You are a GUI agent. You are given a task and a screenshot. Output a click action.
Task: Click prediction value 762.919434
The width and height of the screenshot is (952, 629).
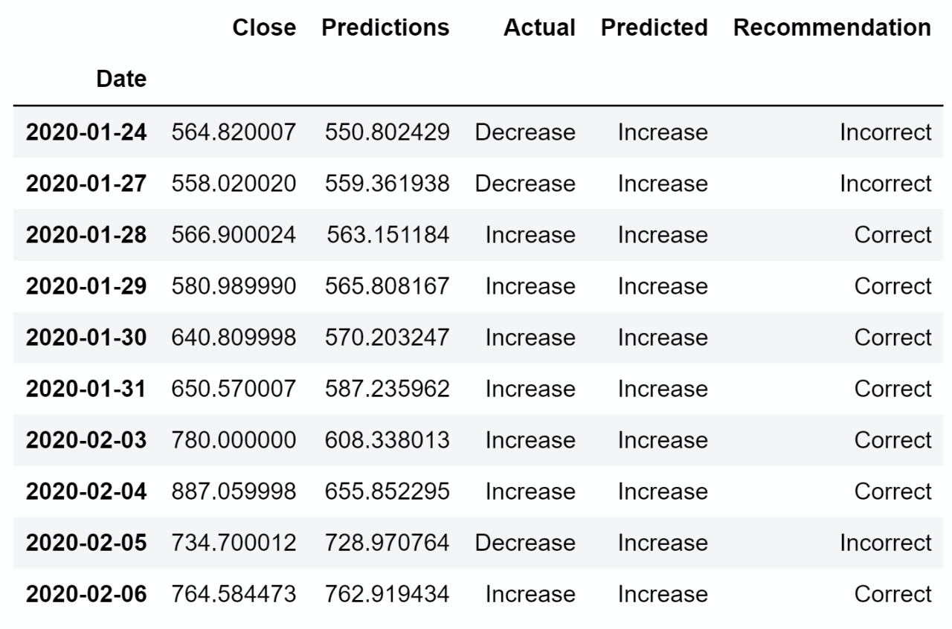pos(387,594)
